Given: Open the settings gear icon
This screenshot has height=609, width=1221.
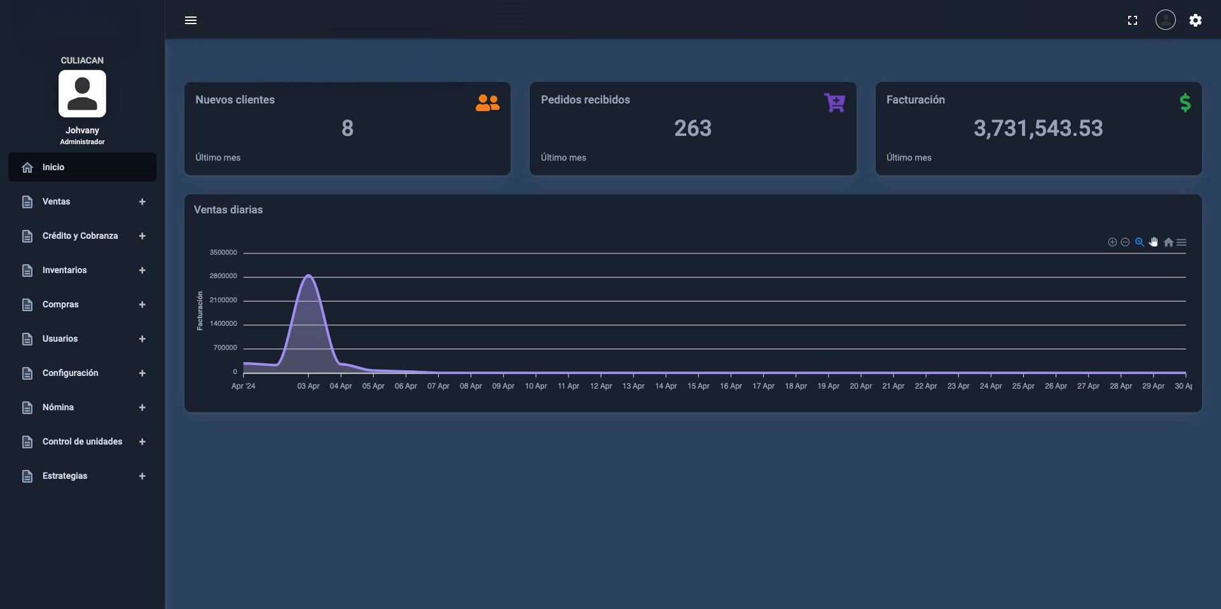Looking at the screenshot, I should pyautogui.click(x=1196, y=20).
